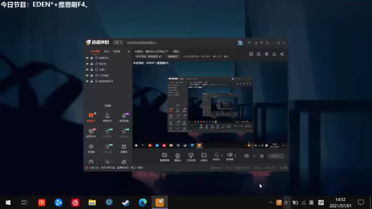Open the hamburger menu in title bar
This screenshot has width=372, height=209.
[267, 42]
